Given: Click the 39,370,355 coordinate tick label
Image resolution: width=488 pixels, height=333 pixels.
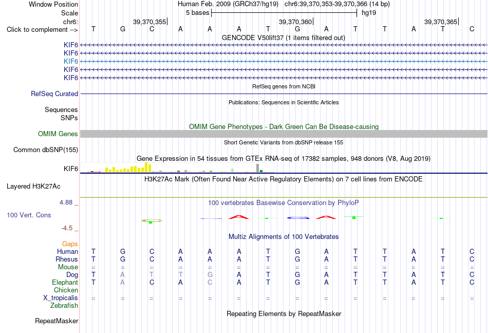Looking at the screenshot, I should tap(149, 22).
